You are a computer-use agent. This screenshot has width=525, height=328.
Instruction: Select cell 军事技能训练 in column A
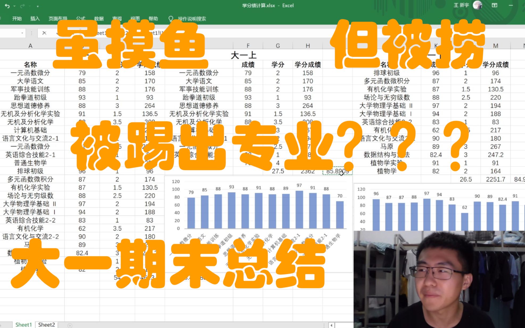coord(30,89)
